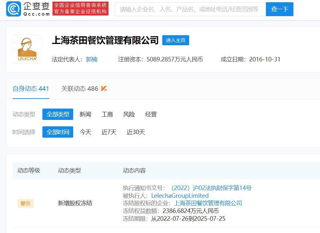Click the 动态内容 column header
The height and width of the screenshot is (233, 320).
pyautogui.click(x=134, y=171)
